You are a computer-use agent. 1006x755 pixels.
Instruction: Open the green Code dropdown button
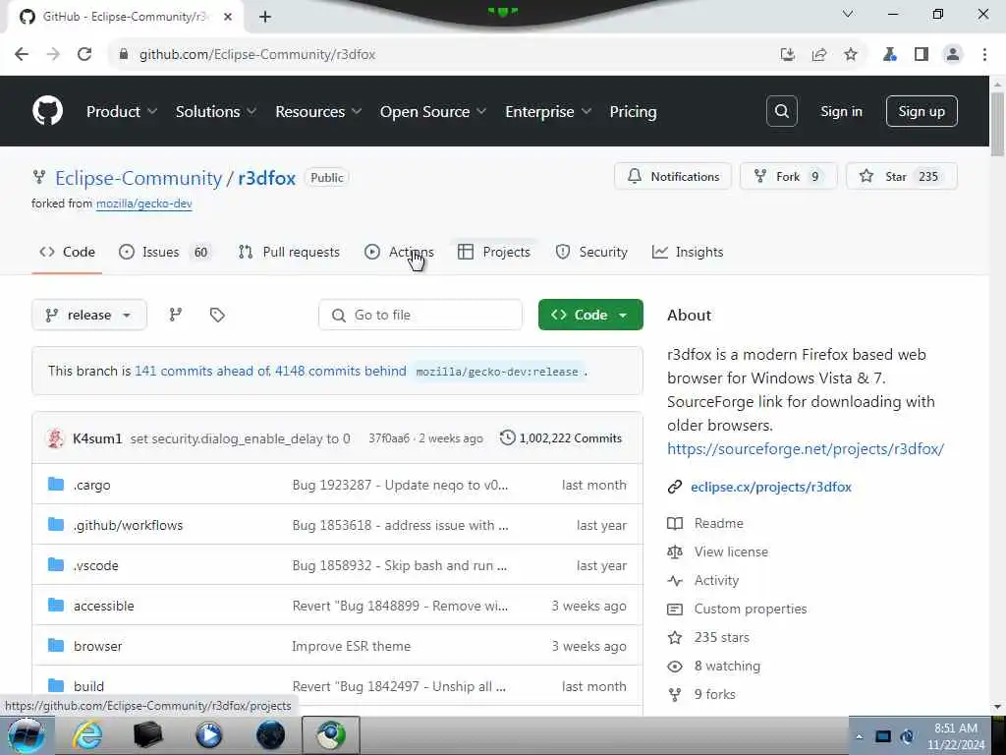(x=590, y=315)
